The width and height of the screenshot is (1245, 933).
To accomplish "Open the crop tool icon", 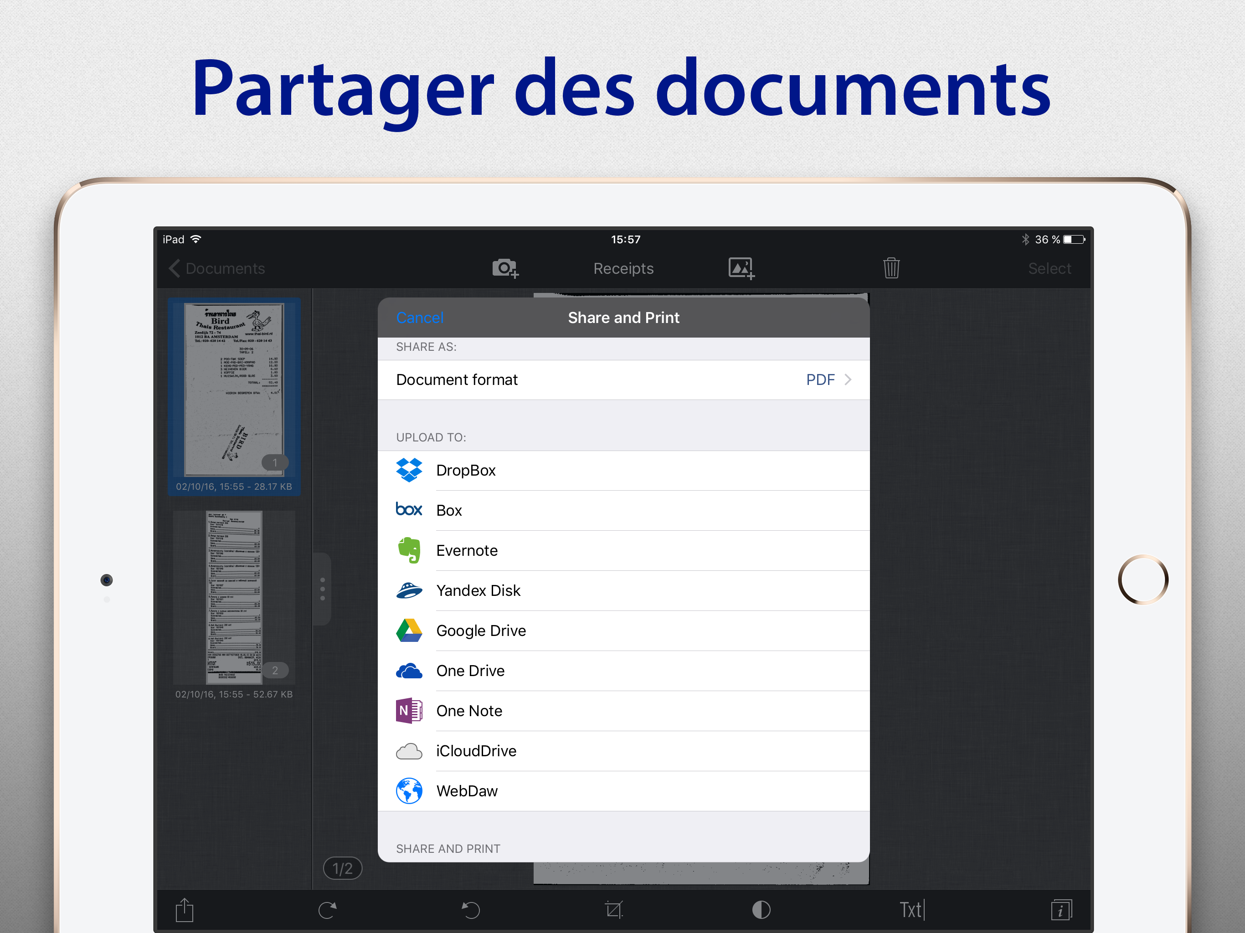I will coord(613,910).
